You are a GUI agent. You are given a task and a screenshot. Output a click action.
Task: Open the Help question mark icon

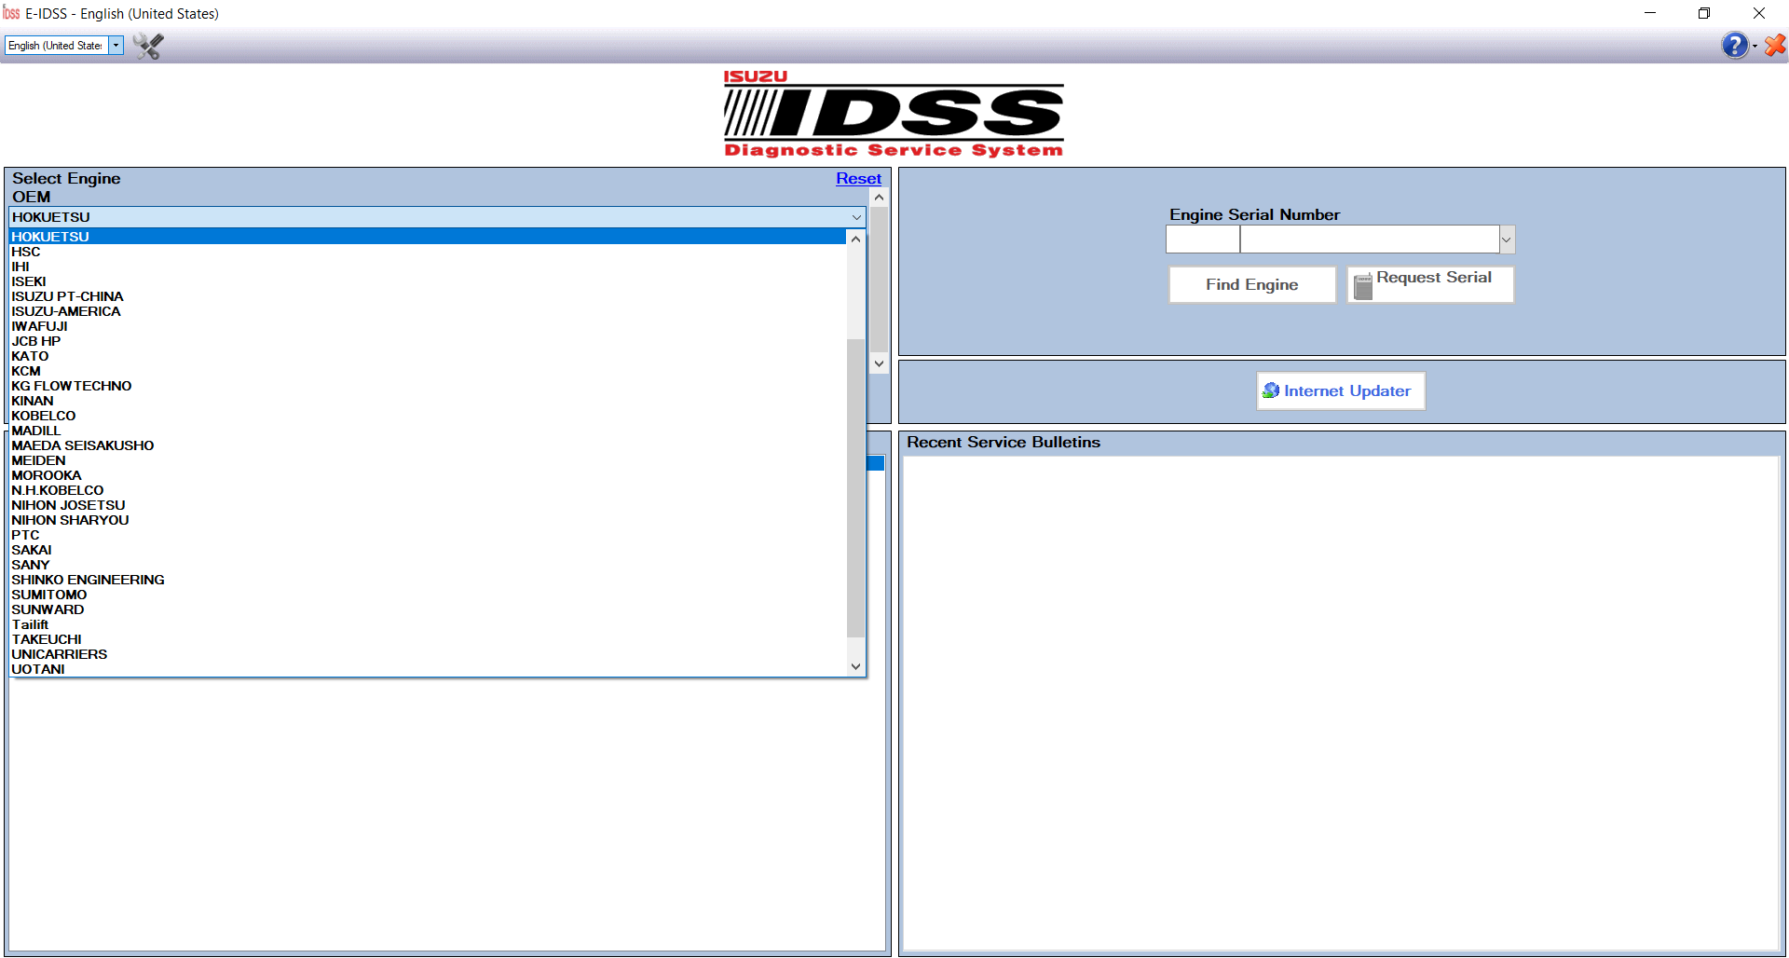pos(1734,45)
